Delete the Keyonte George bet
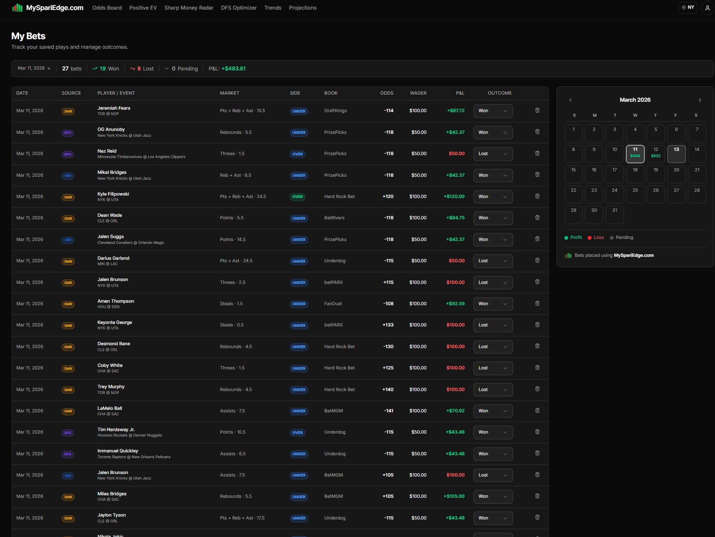The image size is (715, 537). point(537,325)
